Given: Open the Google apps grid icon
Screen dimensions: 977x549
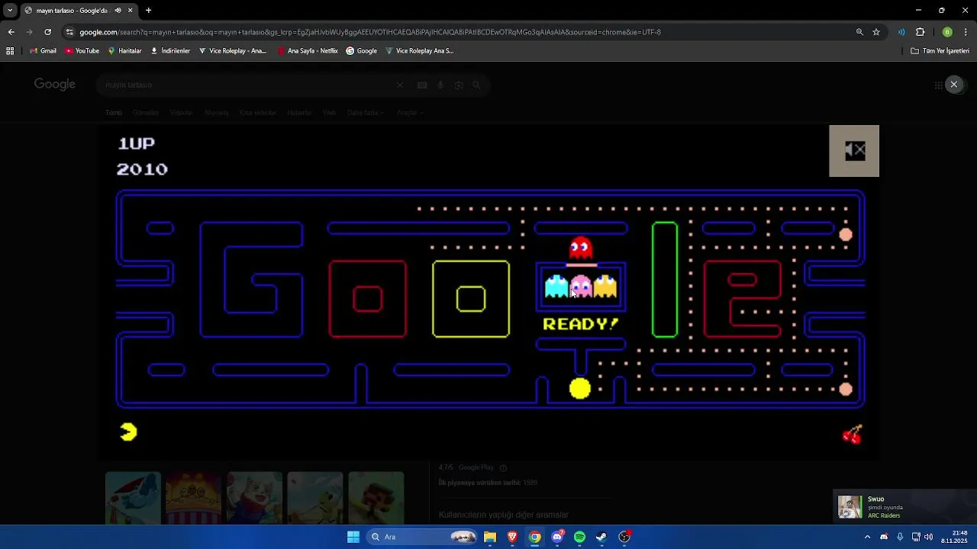Looking at the screenshot, I should (x=938, y=85).
